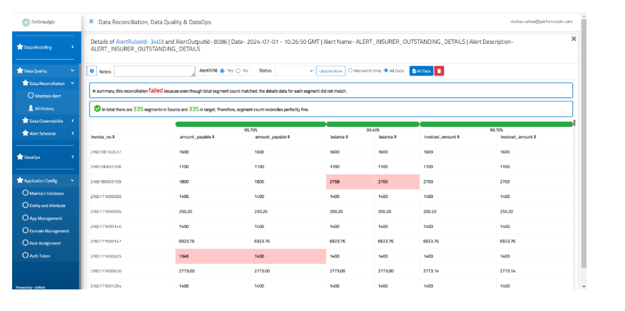Click the DataOps star icon
Screen dimensions: 625x311
[x=20, y=157]
